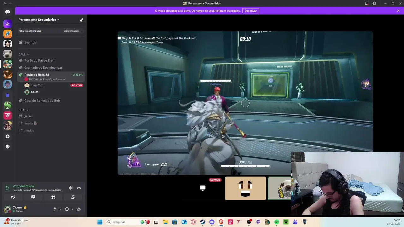Viewport: 404px width, 227px height.
Task: Open Windows Start menu
Action: click(100, 222)
